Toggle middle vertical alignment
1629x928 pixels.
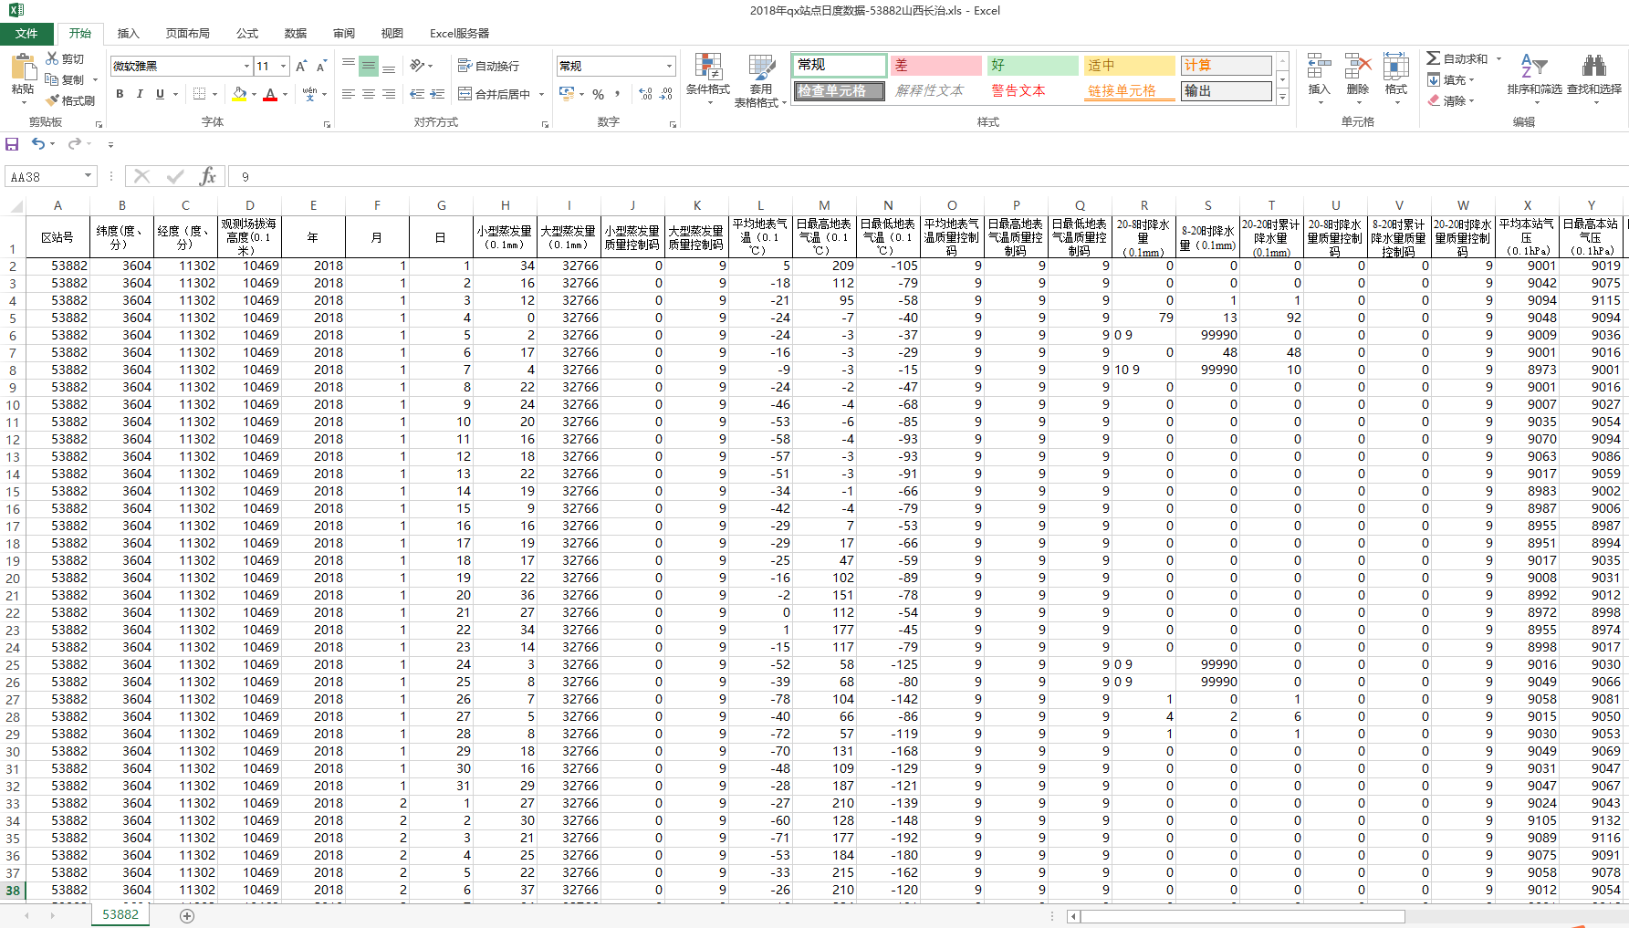coord(369,66)
